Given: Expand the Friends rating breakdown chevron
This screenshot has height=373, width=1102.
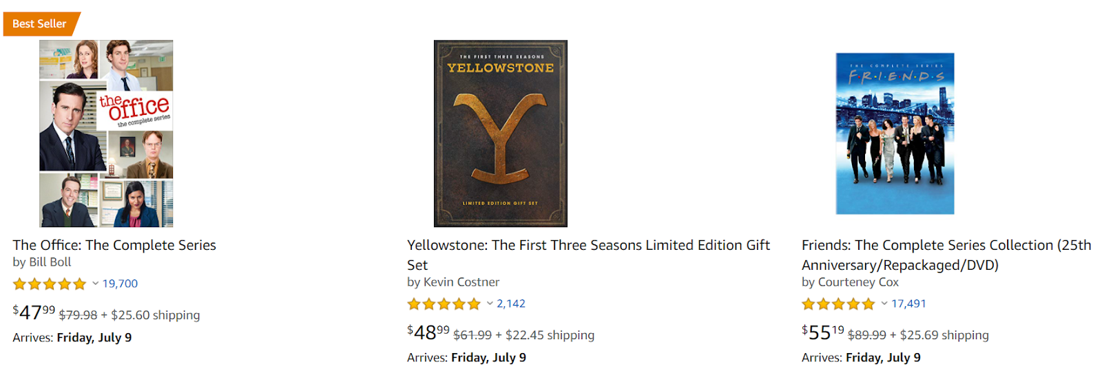Looking at the screenshot, I should [884, 303].
